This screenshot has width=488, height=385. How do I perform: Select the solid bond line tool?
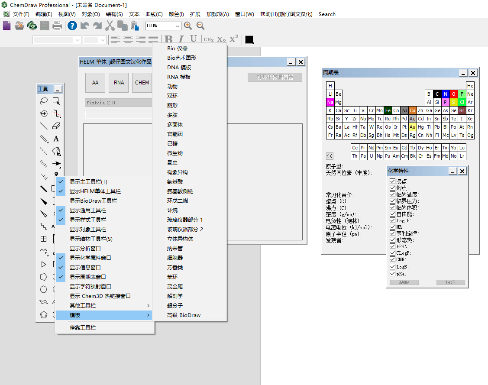pos(44,126)
